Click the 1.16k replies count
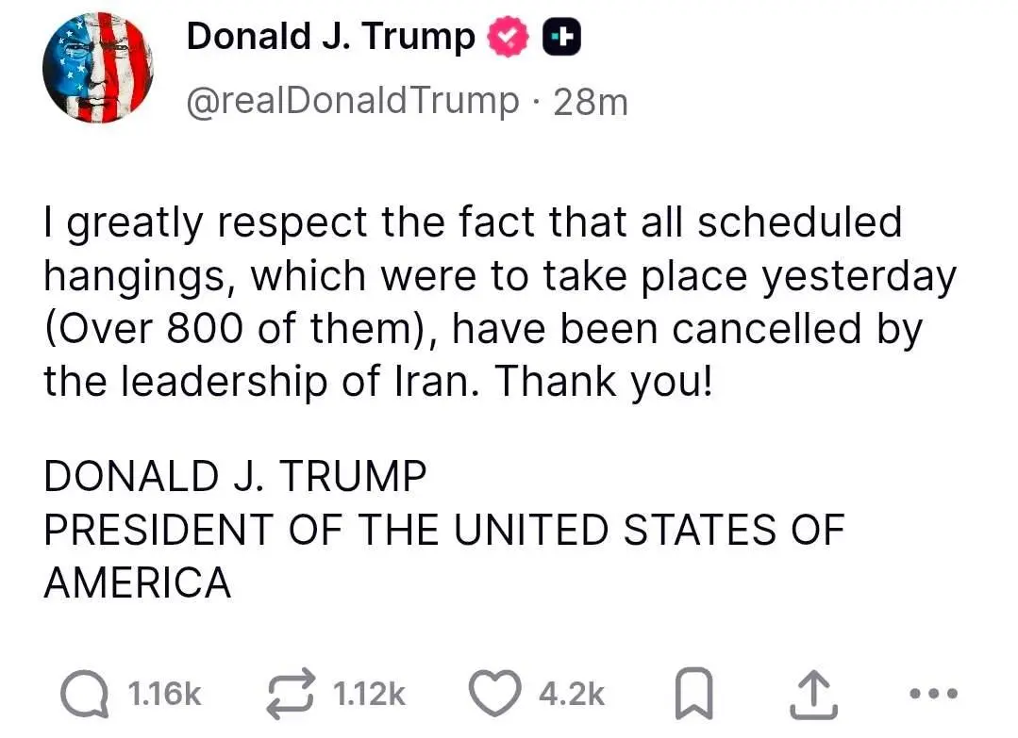This screenshot has height=738, width=1018. click(163, 694)
